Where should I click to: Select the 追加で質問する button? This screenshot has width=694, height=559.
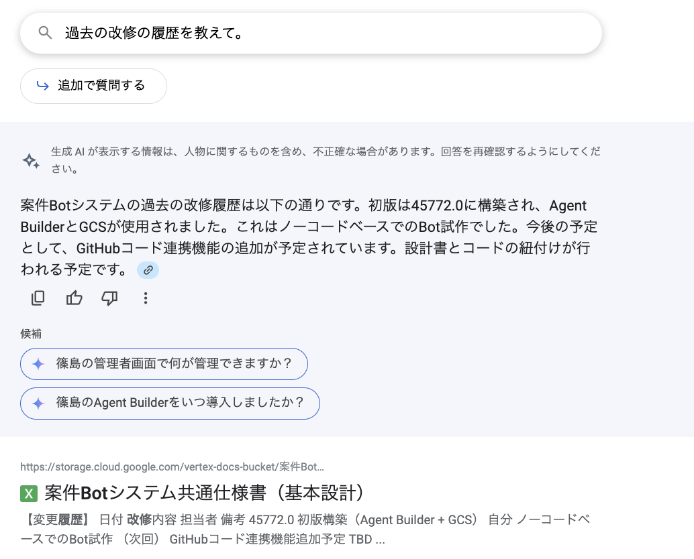93,86
